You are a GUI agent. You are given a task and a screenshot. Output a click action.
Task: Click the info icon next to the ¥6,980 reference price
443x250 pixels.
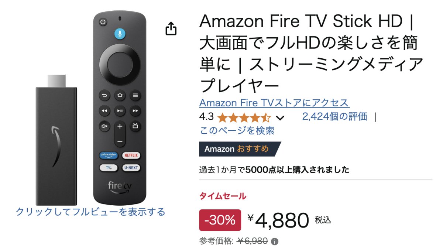point(274,242)
